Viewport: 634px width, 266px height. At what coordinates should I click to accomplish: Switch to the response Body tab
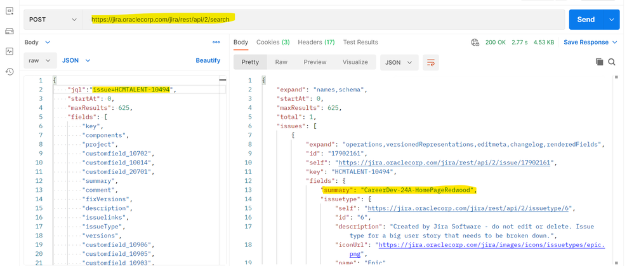click(241, 42)
